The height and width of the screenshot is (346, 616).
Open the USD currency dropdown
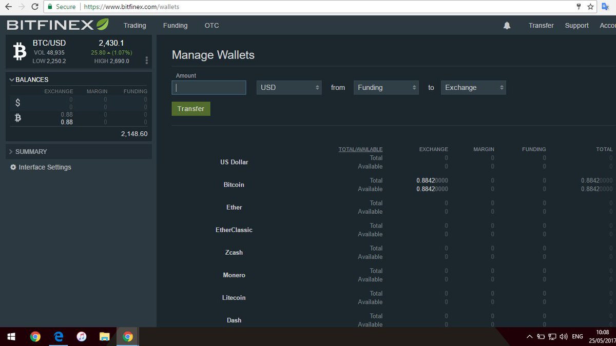(x=288, y=87)
